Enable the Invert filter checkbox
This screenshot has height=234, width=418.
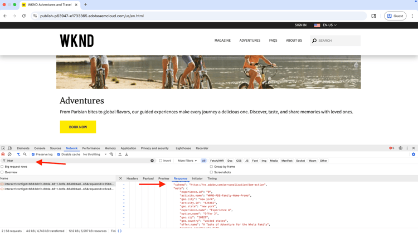[161, 161]
